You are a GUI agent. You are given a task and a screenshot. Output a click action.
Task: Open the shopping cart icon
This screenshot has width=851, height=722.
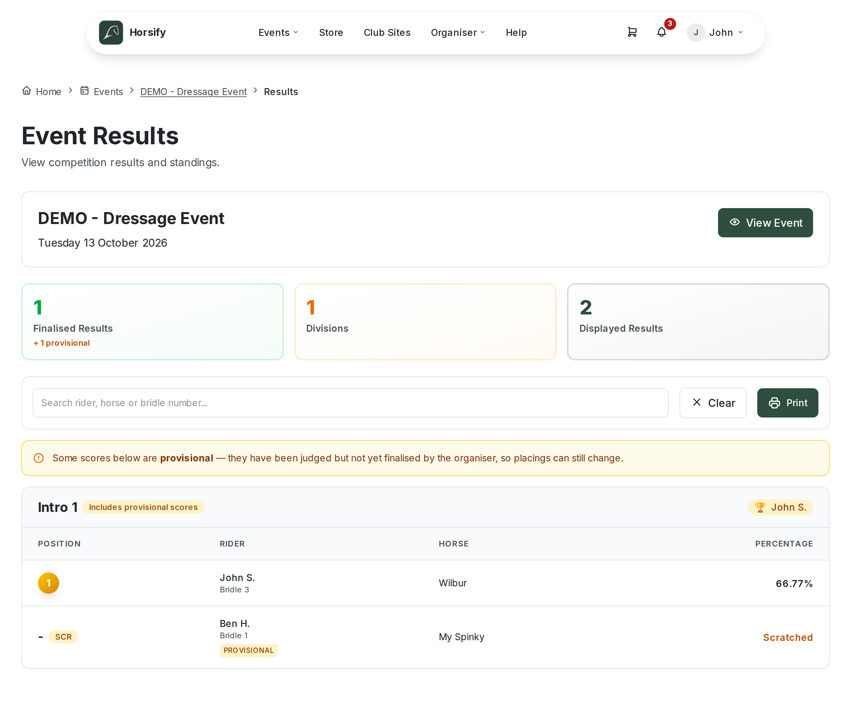click(x=632, y=32)
